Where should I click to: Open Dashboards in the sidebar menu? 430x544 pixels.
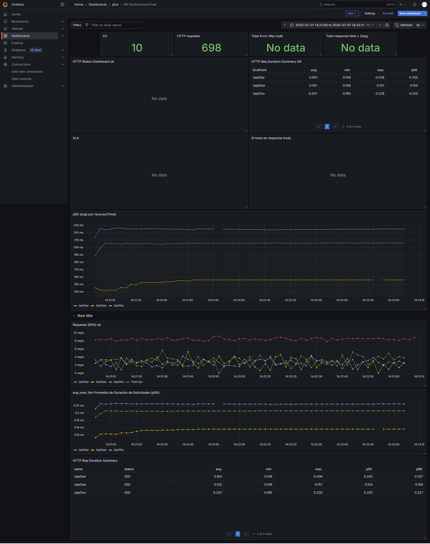coord(20,36)
